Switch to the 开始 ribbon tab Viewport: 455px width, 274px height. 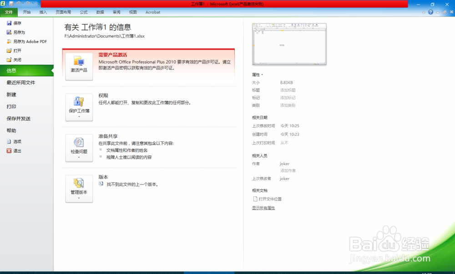pos(26,12)
